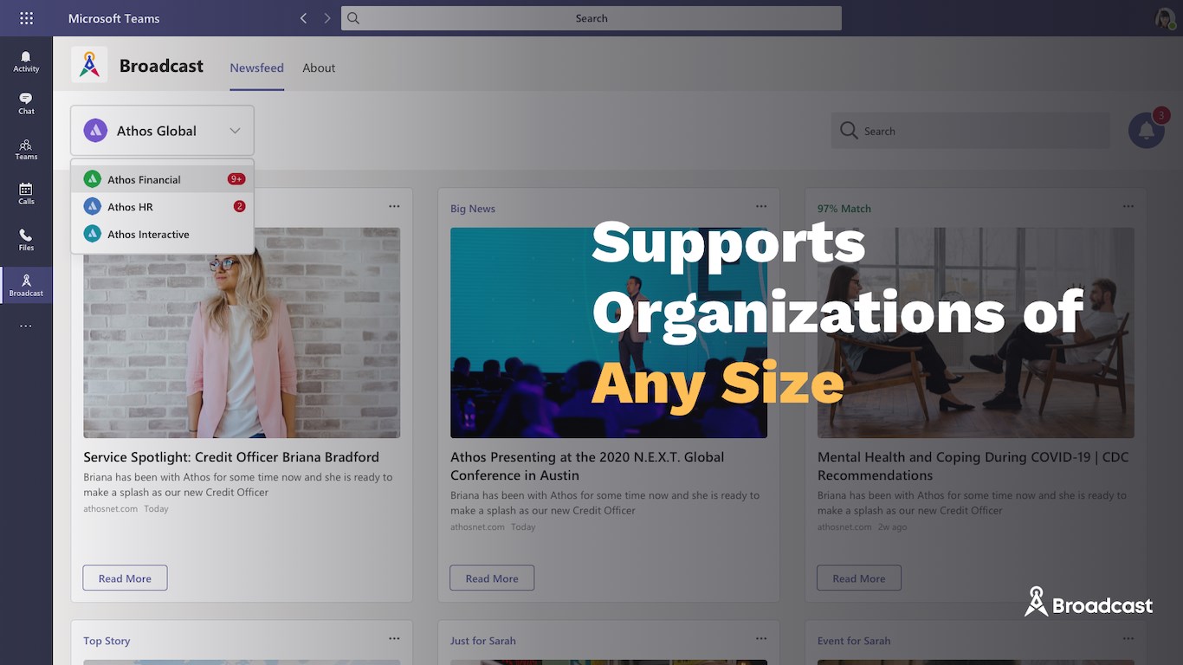Go forward with the right arrow

(x=326, y=18)
